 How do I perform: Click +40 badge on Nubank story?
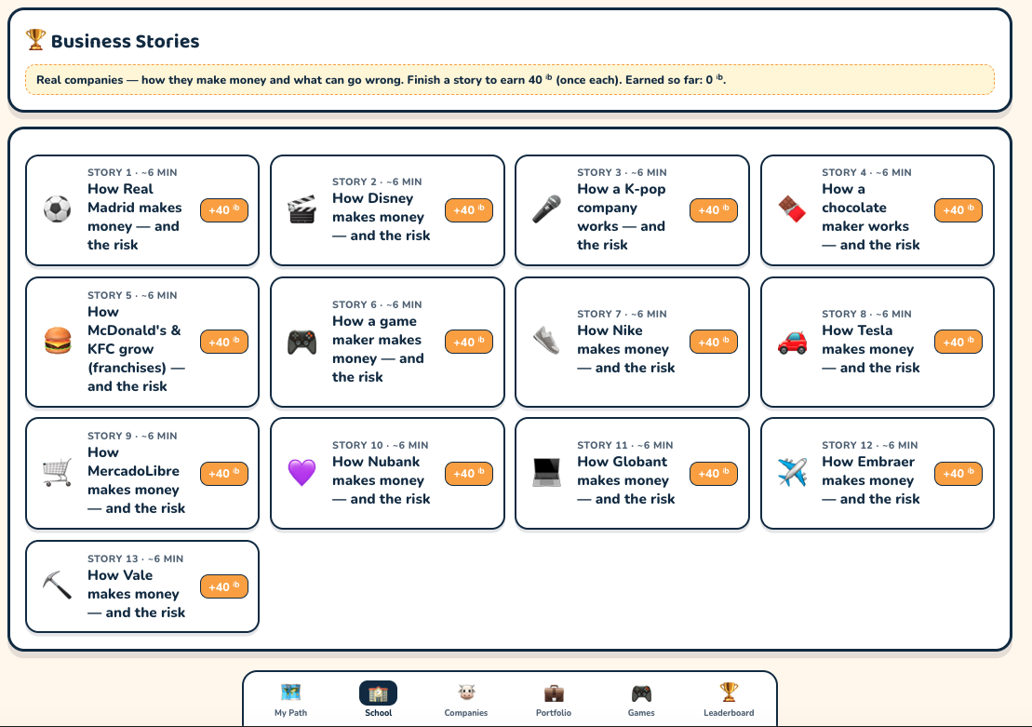click(x=469, y=473)
